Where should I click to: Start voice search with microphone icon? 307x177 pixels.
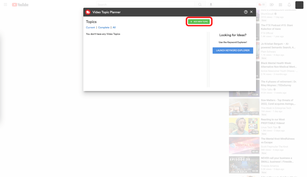click(x=211, y=5)
